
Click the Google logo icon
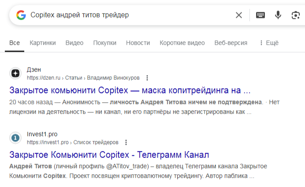[x=21, y=15]
